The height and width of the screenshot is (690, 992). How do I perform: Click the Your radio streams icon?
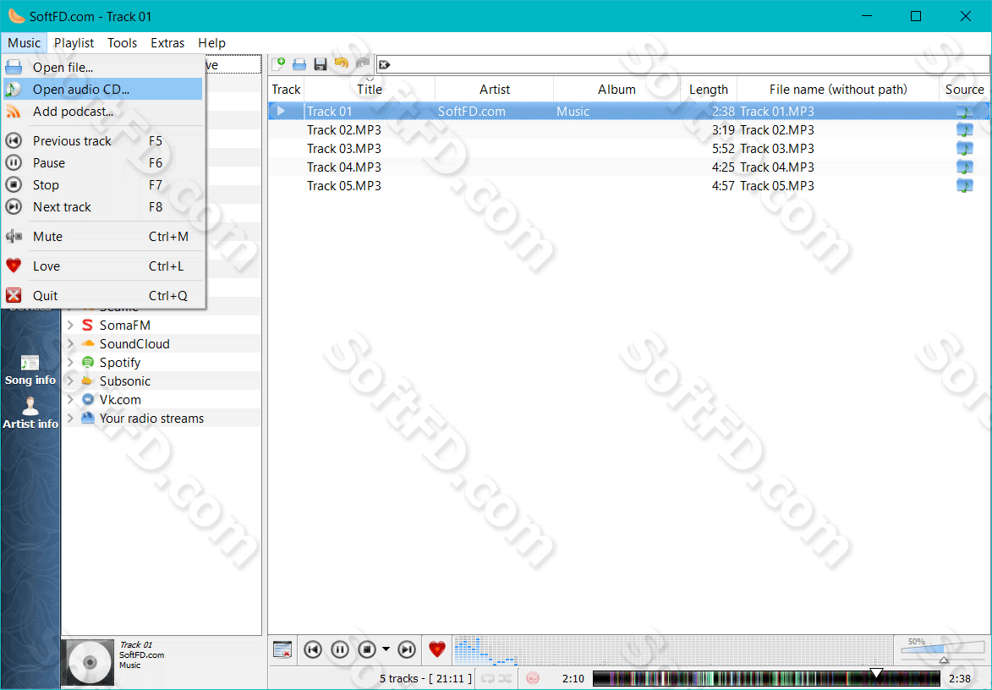click(88, 418)
